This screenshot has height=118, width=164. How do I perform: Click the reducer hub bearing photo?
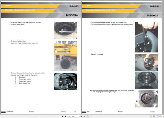pyautogui.click(x=147, y=80)
